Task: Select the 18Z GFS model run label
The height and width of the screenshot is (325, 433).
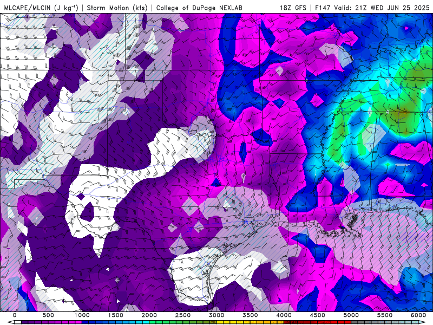Action: click(x=293, y=8)
